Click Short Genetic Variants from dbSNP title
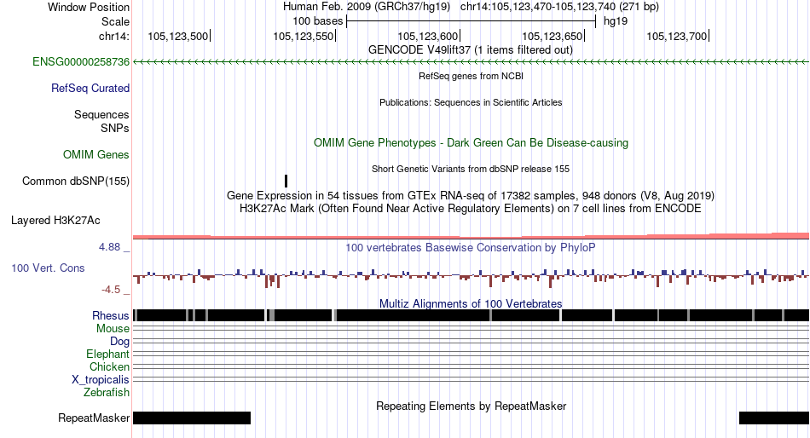The image size is (810, 438). (x=471, y=169)
